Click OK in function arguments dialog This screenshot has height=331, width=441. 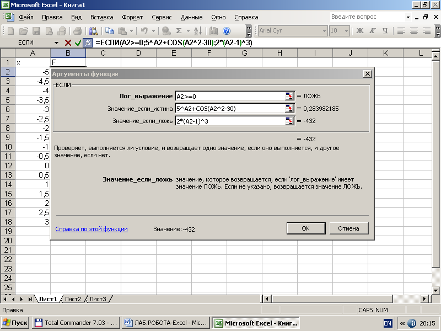(x=306, y=228)
